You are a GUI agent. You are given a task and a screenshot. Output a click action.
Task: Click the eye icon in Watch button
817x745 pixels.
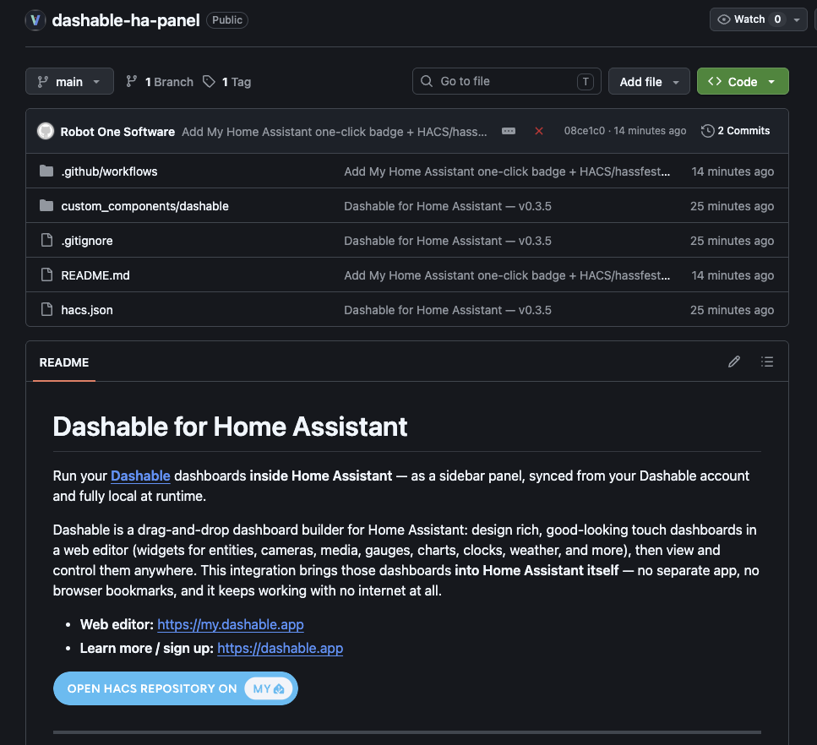coord(724,19)
